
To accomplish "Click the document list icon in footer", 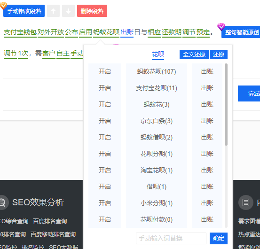I will (245, 202).
